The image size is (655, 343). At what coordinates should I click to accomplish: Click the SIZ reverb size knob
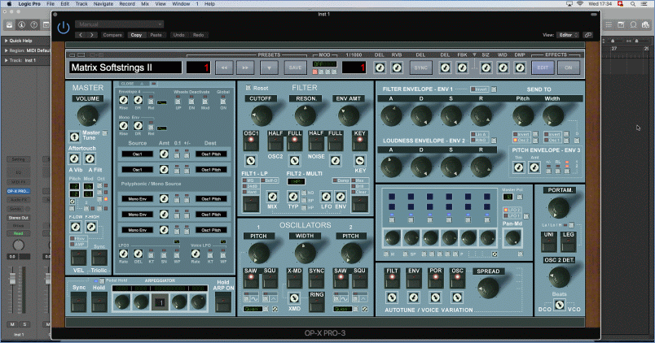[x=486, y=67]
